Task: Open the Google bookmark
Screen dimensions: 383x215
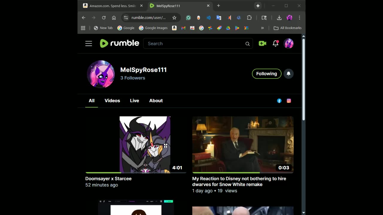Action: pos(126,28)
